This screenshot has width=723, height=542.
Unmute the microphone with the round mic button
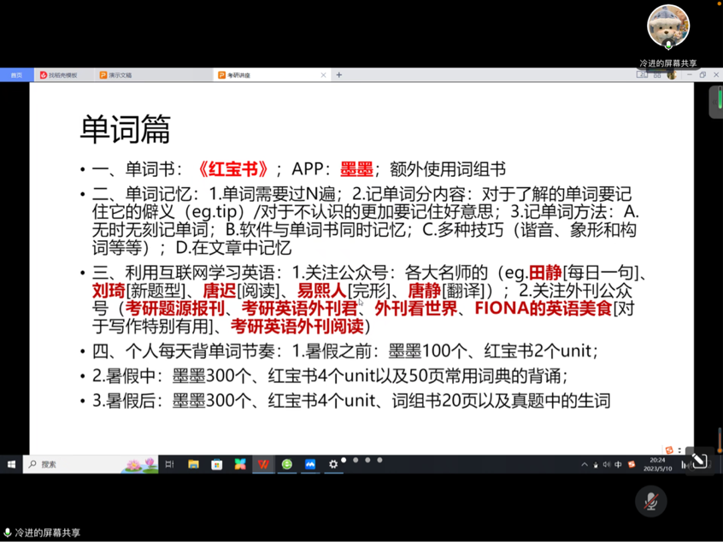coord(651,501)
